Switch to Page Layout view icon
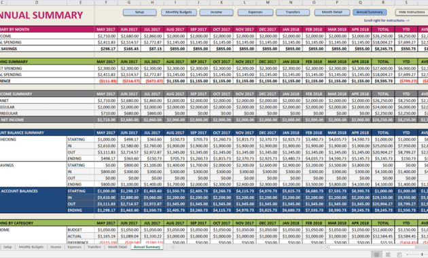The width and height of the screenshot is (428, 258). (x=388, y=255)
